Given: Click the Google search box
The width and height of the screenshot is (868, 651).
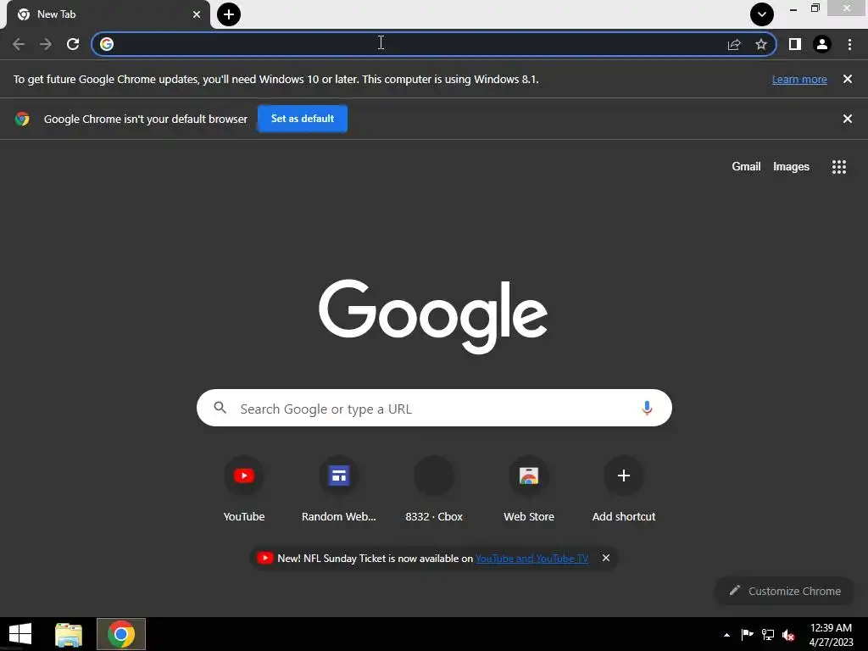Looking at the screenshot, I should (x=434, y=408).
